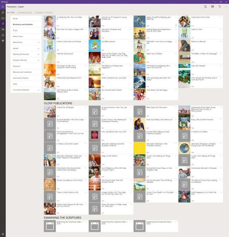Open more options for School and Jehovah's Witnesses
Viewport: 229px width, 237px height.
[x=220, y=168]
